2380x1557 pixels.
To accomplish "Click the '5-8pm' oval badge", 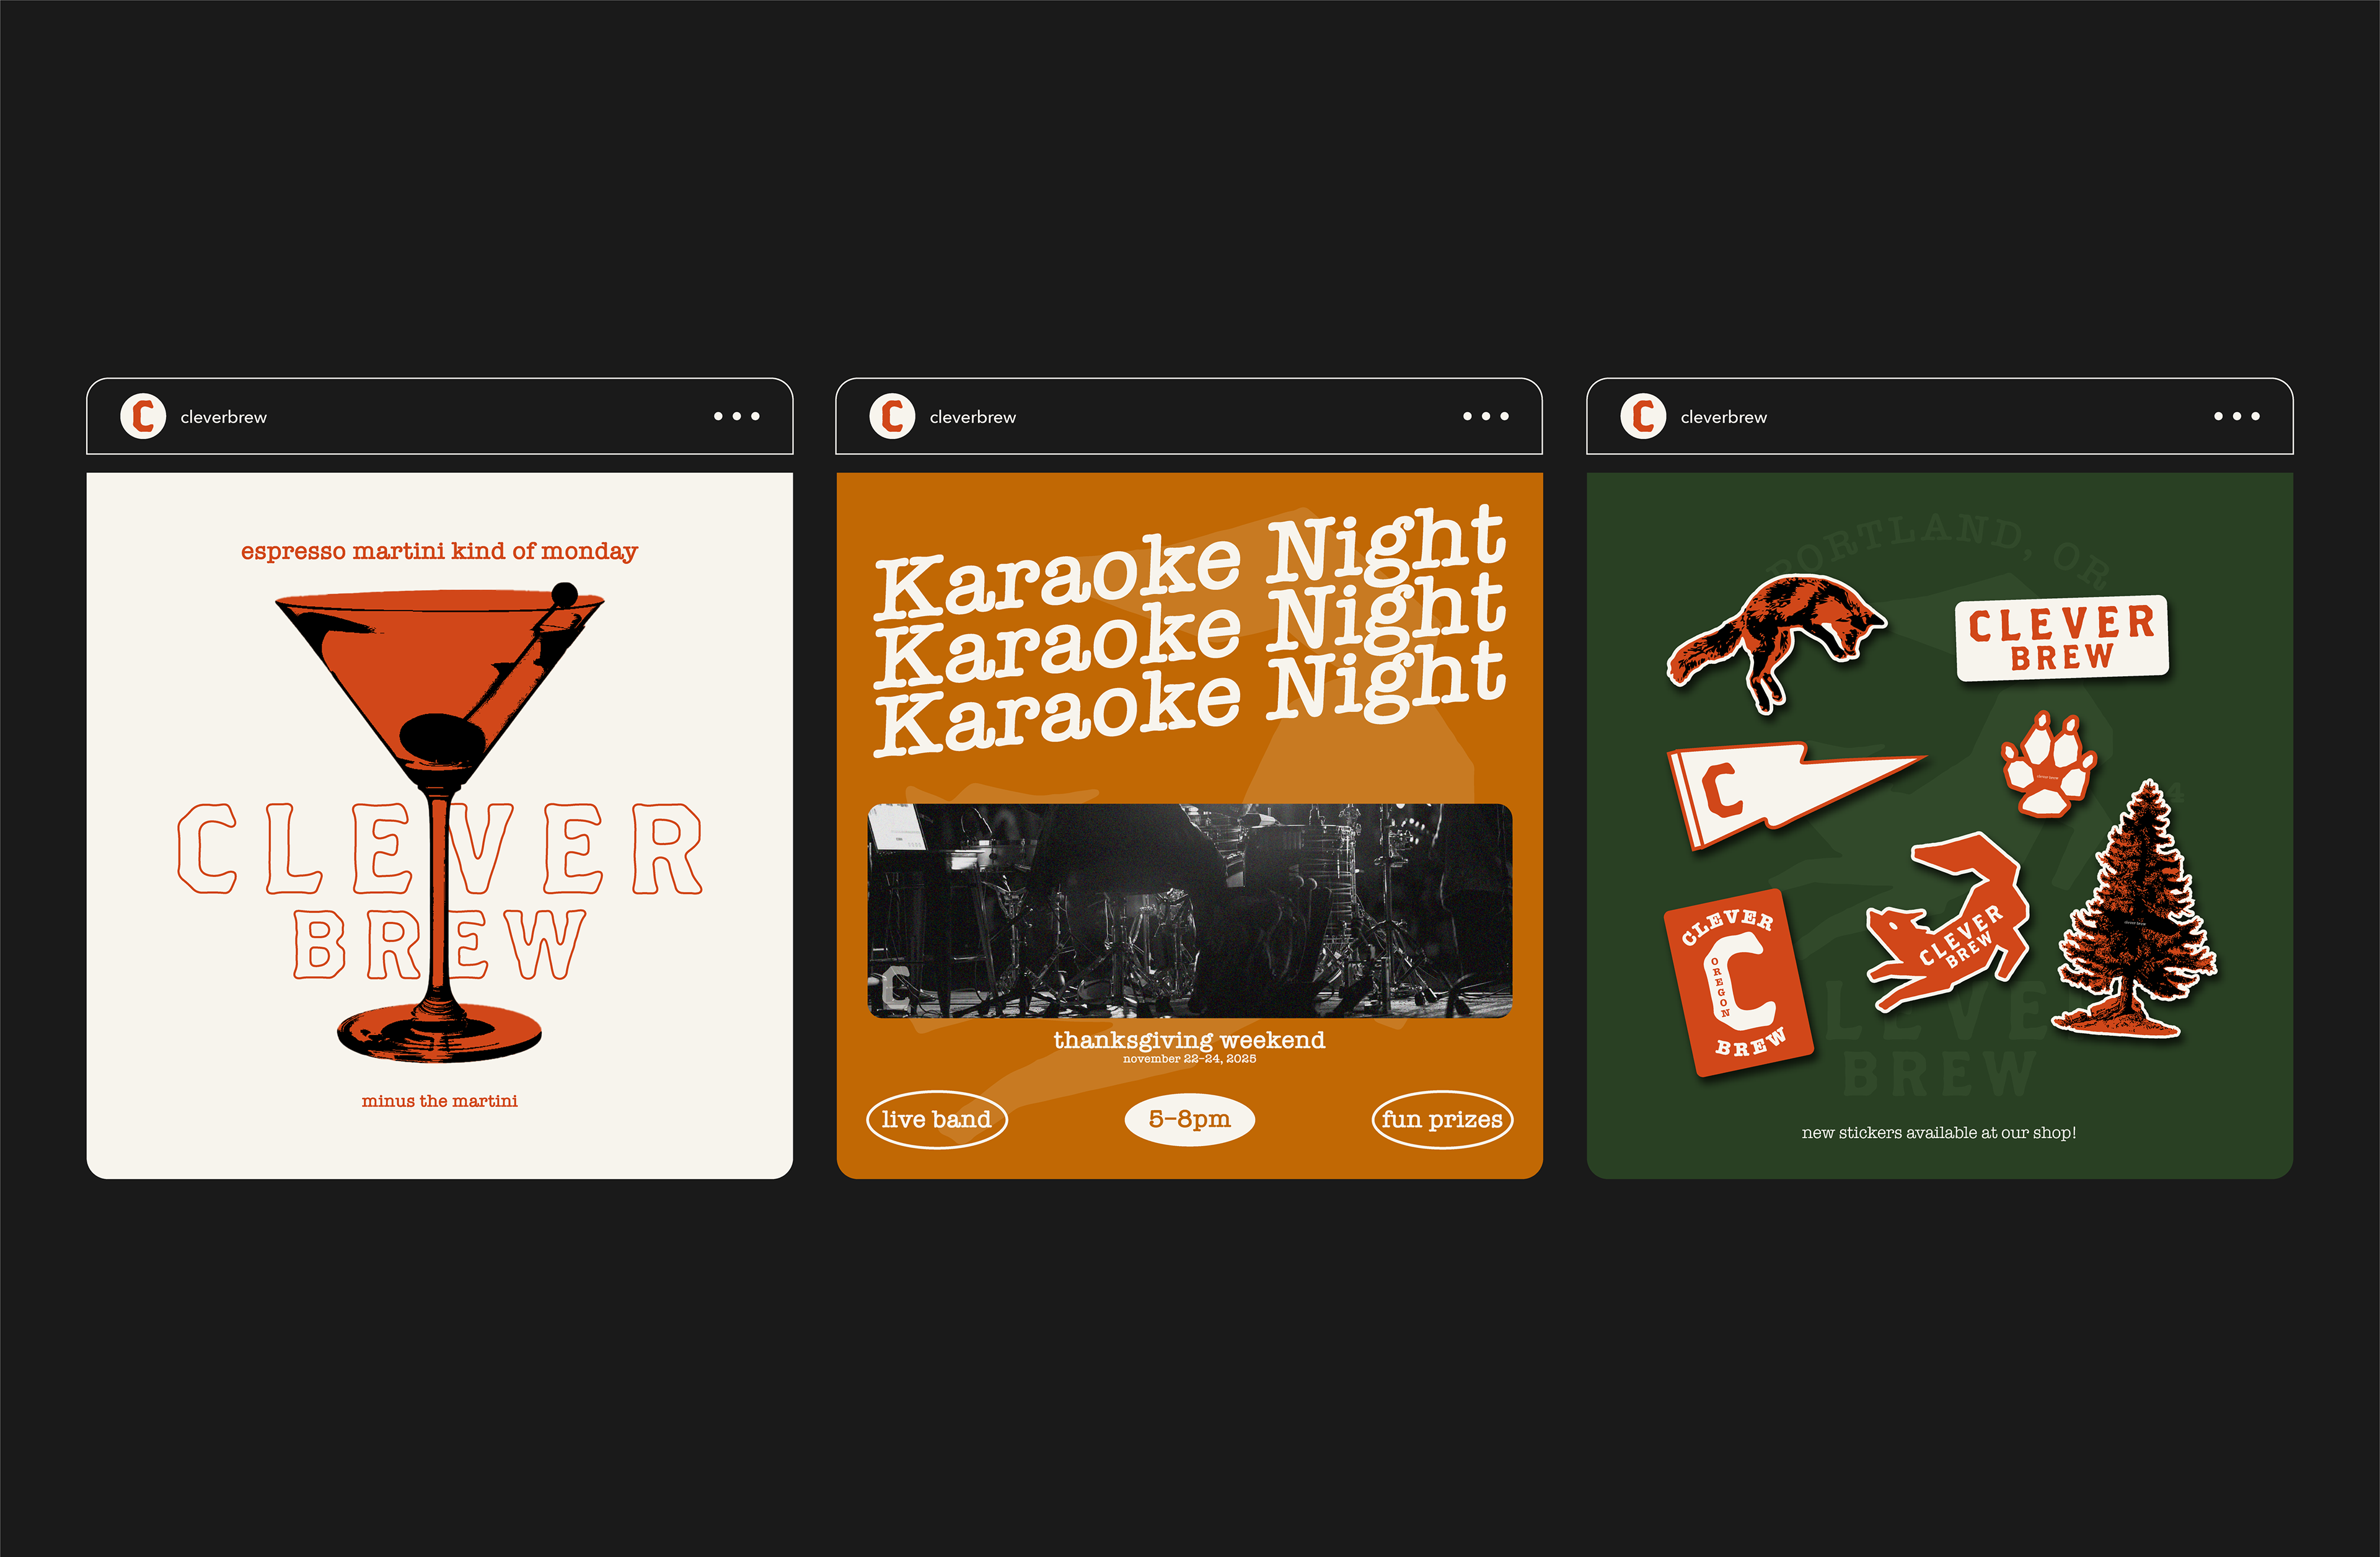I will pos(1189,1119).
